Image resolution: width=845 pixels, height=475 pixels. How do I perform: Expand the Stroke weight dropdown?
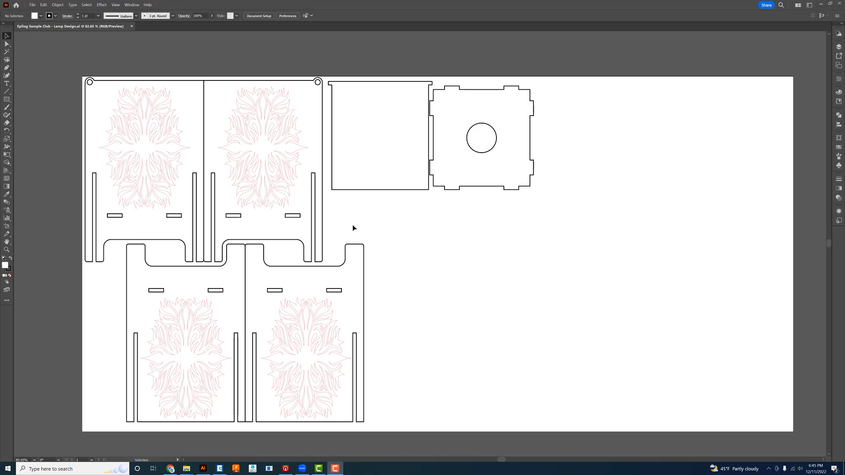coord(98,16)
